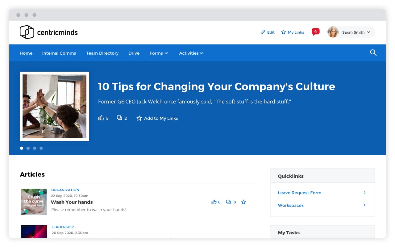
Task: Like the Wash Your hands article
Action: point(214,202)
